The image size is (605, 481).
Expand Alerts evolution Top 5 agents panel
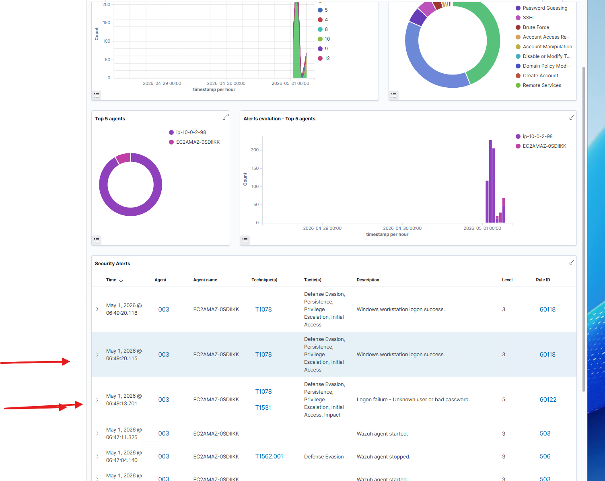[572, 117]
